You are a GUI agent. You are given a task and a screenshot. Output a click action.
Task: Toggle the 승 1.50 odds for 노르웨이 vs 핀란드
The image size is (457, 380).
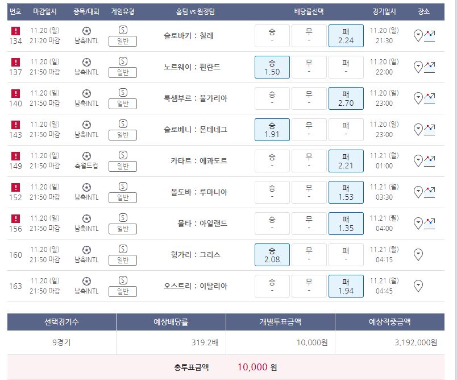(x=272, y=67)
